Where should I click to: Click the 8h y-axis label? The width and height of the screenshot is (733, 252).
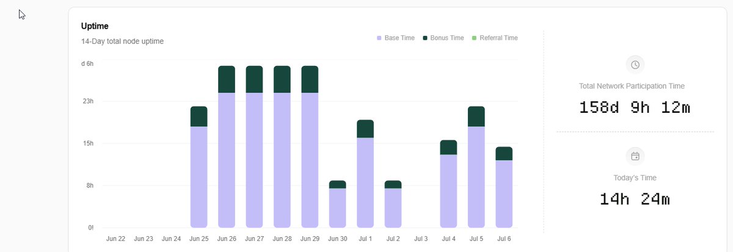click(x=90, y=185)
